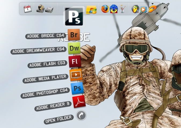Click the 'Adobe Photoshop CS4' label

(x=45, y=93)
